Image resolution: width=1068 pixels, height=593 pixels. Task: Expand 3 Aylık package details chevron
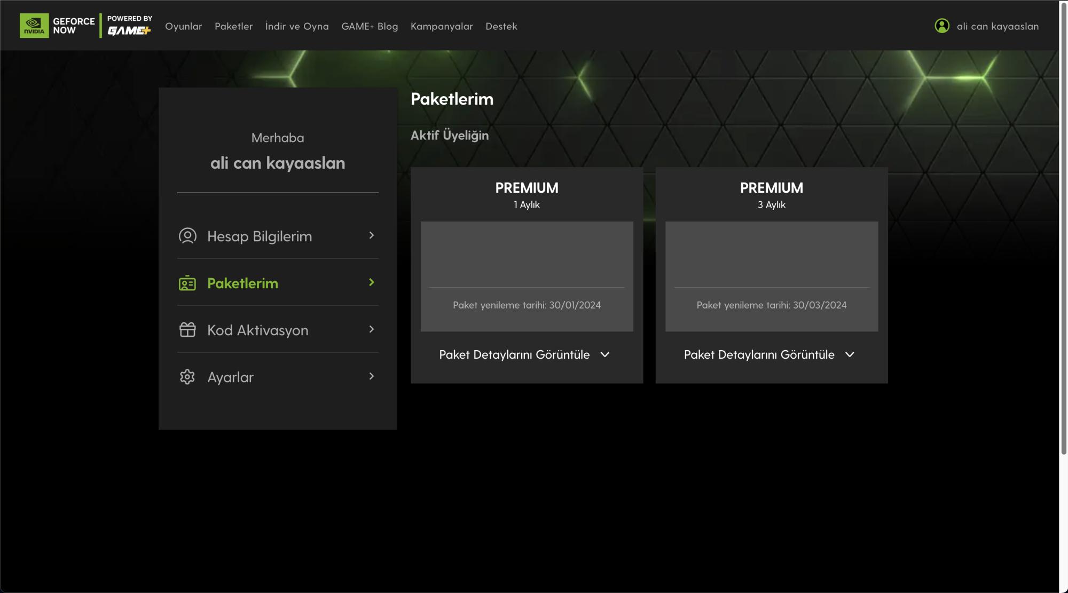tap(850, 354)
